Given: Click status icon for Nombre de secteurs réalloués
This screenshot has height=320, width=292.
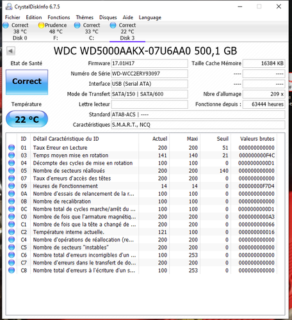Looking at the screenshot, I should point(12,170).
